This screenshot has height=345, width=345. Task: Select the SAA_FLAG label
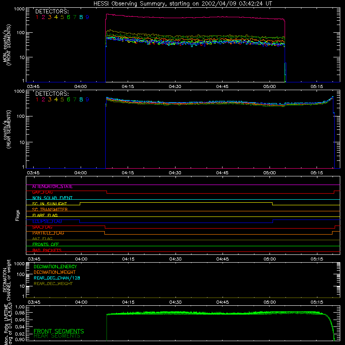coord(42,227)
